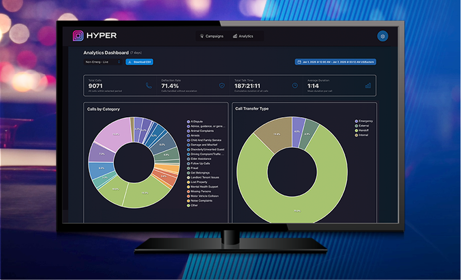Image resolution: width=461 pixels, height=280 pixels.
Task: Click the Internal legend dot in Call Transfer Type
Action: coord(356,135)
